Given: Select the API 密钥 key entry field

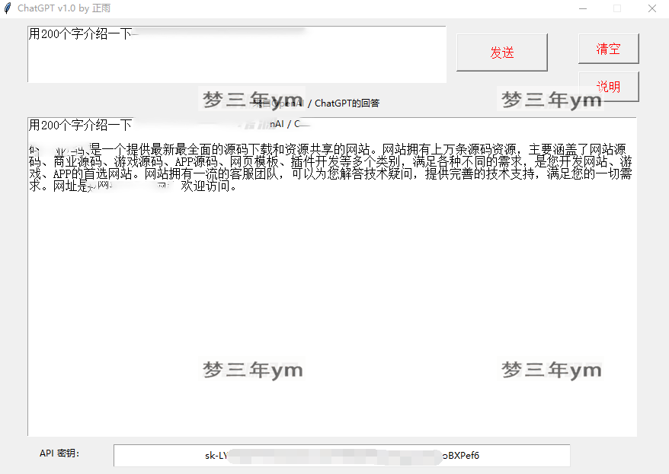Looking at the screenshot, I should click(x=342, y=455).
